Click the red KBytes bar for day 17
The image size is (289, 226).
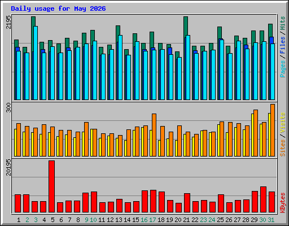(x=154, y=201)
